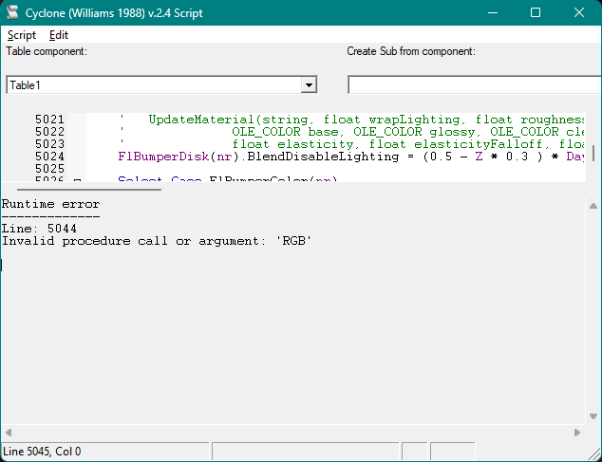Click the 'Create Sub from component:' label
This screenshot has height=462, width=602.
point(411,51)
